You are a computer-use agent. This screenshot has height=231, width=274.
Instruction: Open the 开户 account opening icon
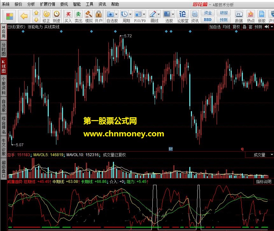click(x=99, y=17)
